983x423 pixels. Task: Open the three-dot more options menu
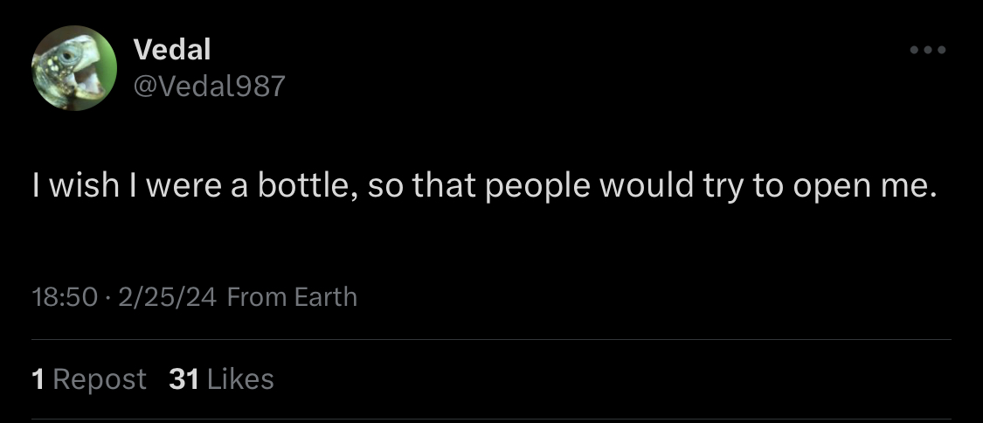(928, 50)
